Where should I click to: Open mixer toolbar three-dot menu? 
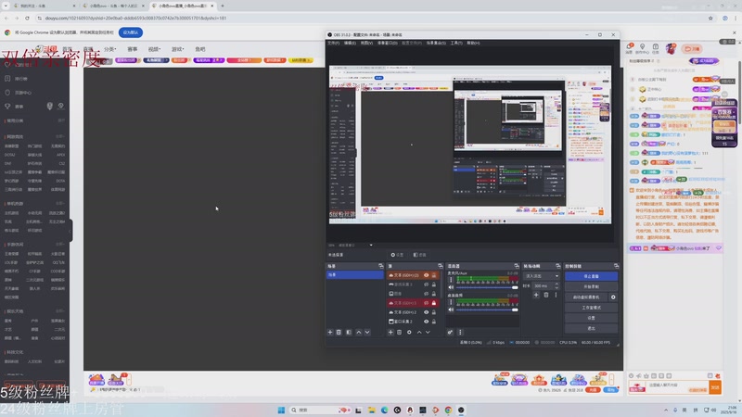[460, 333]
